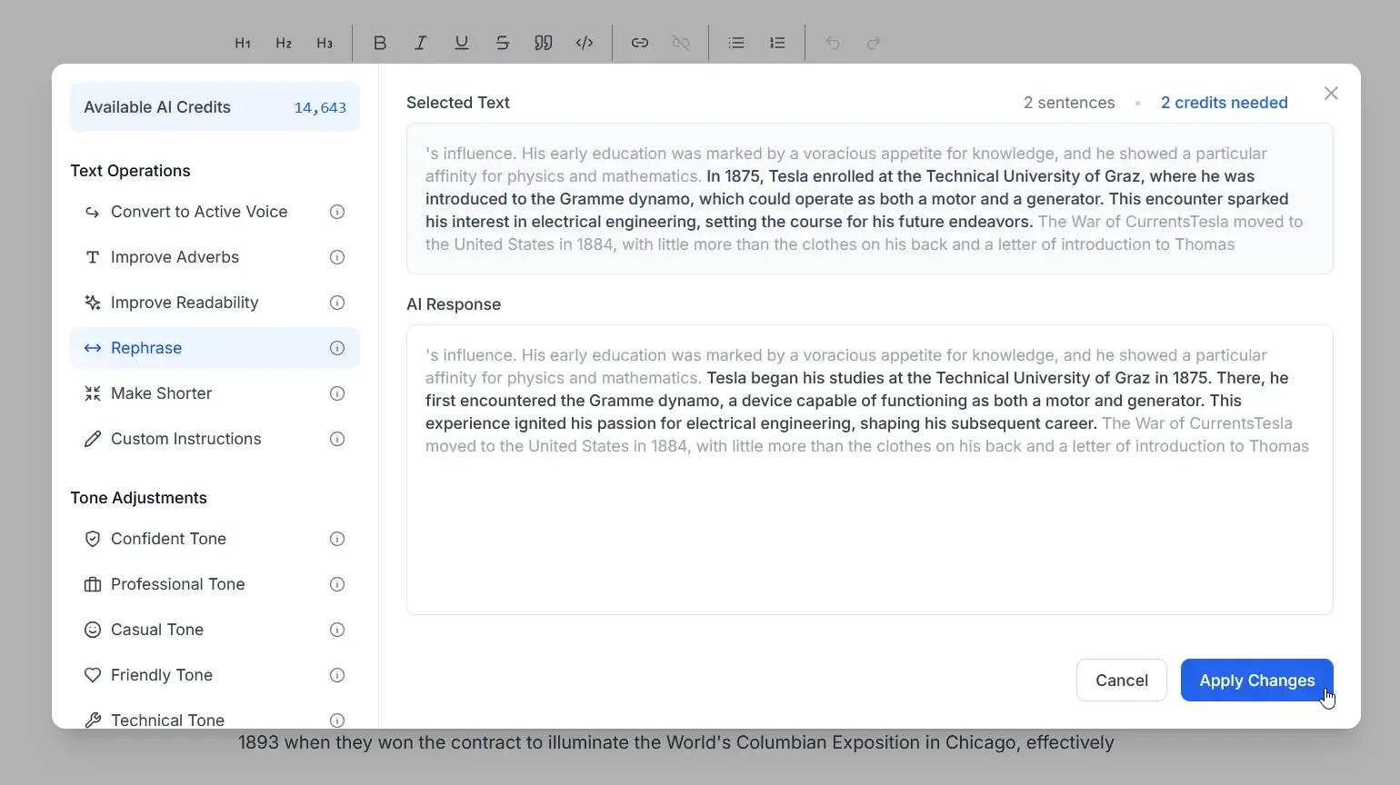
Task: Insert a link with the link icon
Action: [640, 43]
